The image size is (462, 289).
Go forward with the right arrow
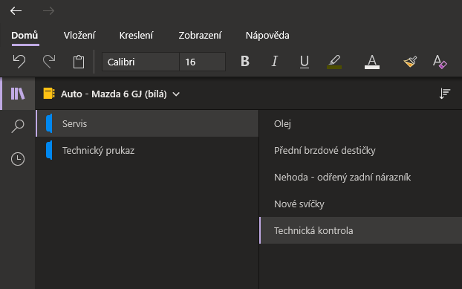(48, 11)
